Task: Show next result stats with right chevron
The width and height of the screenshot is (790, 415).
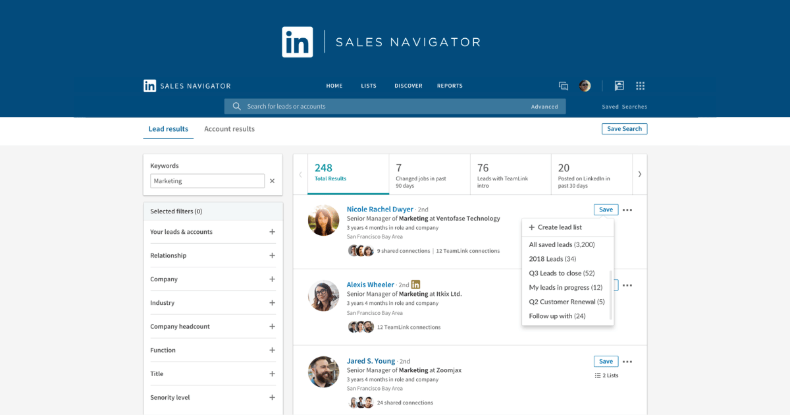Action: pyautogui.click(x=639, y=175)
